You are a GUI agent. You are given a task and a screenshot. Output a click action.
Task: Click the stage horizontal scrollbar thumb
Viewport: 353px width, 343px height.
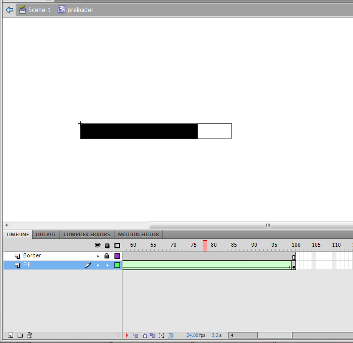(251, 225)
